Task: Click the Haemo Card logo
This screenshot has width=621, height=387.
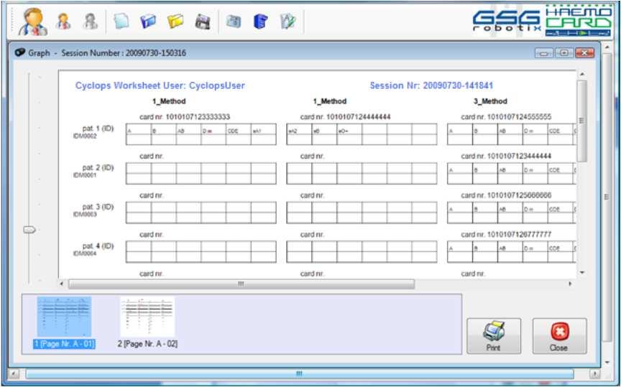Action: click(x=578, y=22)
